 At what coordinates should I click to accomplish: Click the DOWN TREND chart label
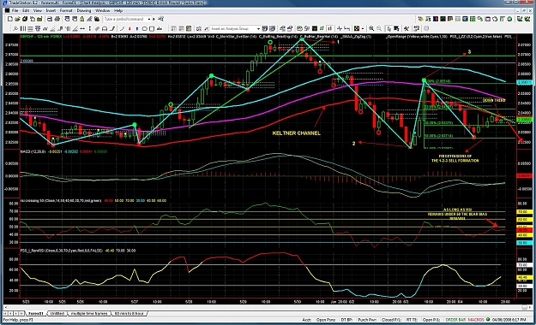tap(494, 100)
